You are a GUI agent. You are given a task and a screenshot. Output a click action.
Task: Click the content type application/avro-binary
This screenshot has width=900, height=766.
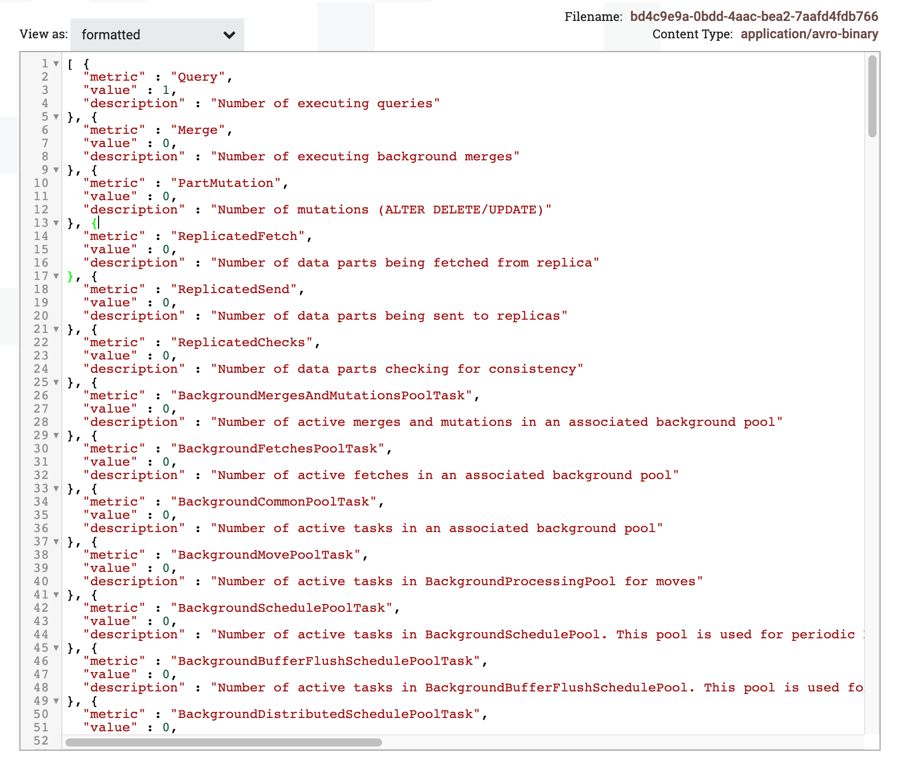(x=809, y=34)
